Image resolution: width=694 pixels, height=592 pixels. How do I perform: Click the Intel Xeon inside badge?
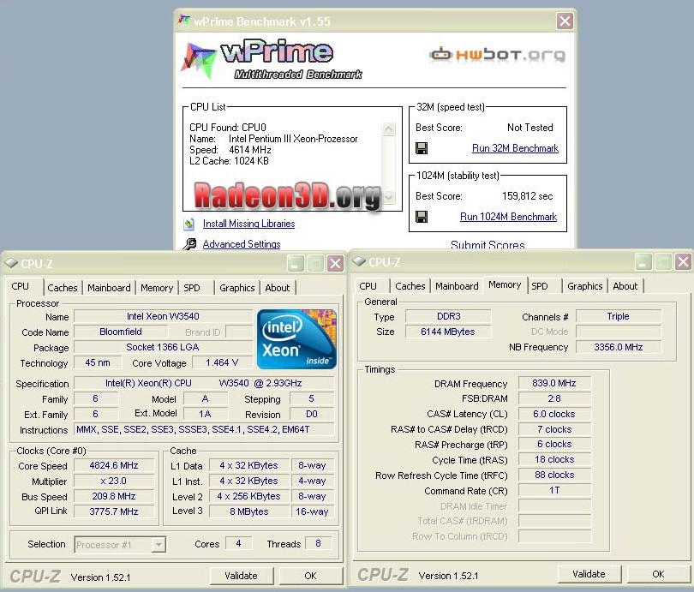(296, 339)
